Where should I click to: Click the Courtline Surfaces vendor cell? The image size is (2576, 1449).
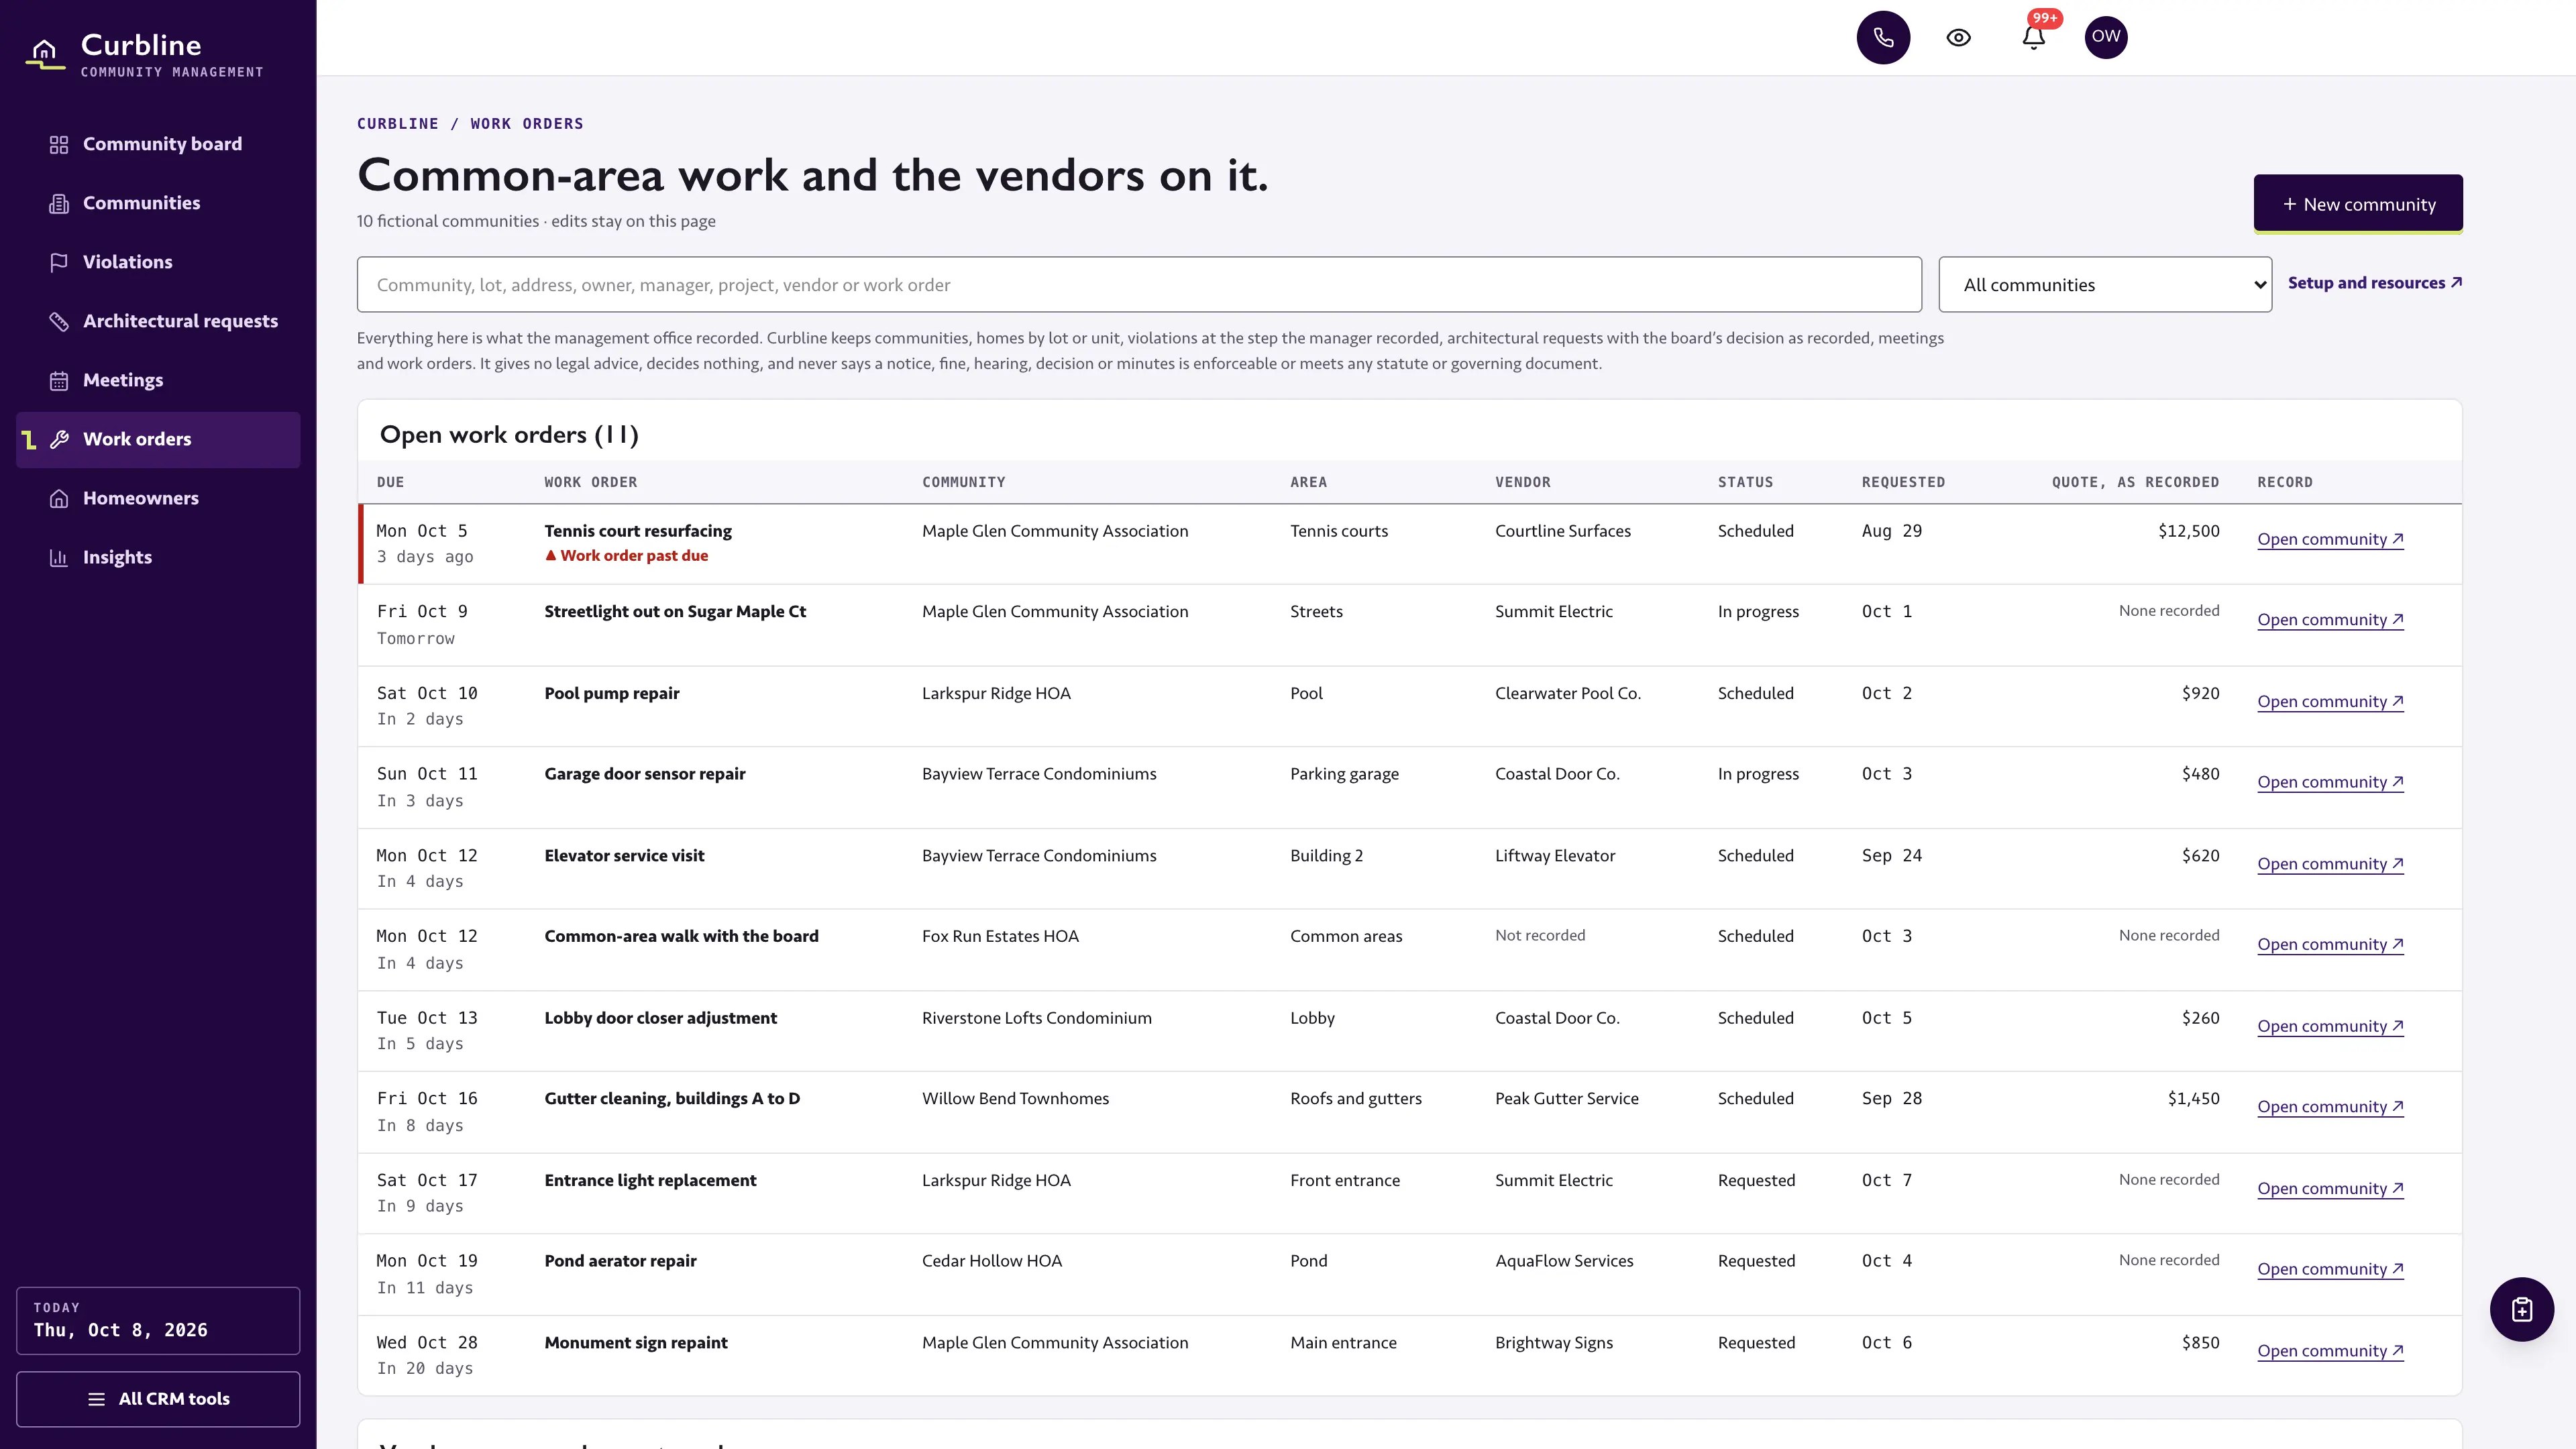(1562, 531)
